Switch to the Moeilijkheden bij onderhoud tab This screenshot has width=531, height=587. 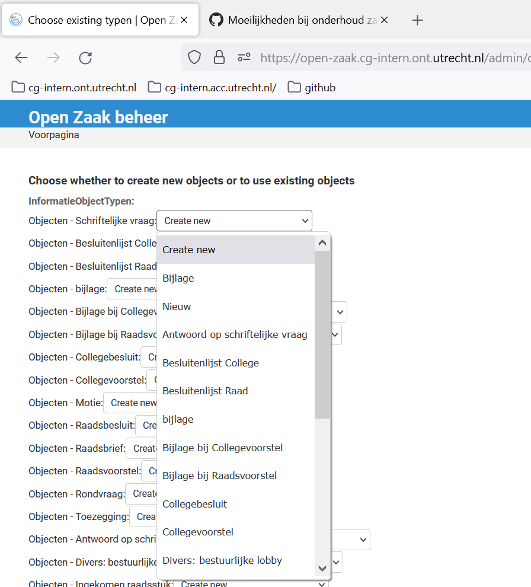296,20
